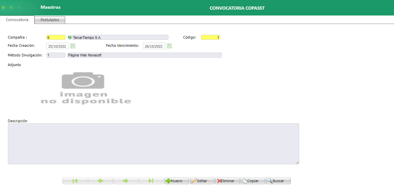Click the CONVOCATORIA COPASST title
Viewport: 394px width, 193px height.
click(237, 8)
